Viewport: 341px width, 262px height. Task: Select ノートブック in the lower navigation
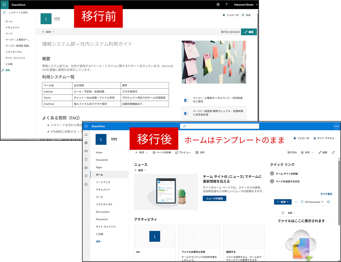[103, 182]
